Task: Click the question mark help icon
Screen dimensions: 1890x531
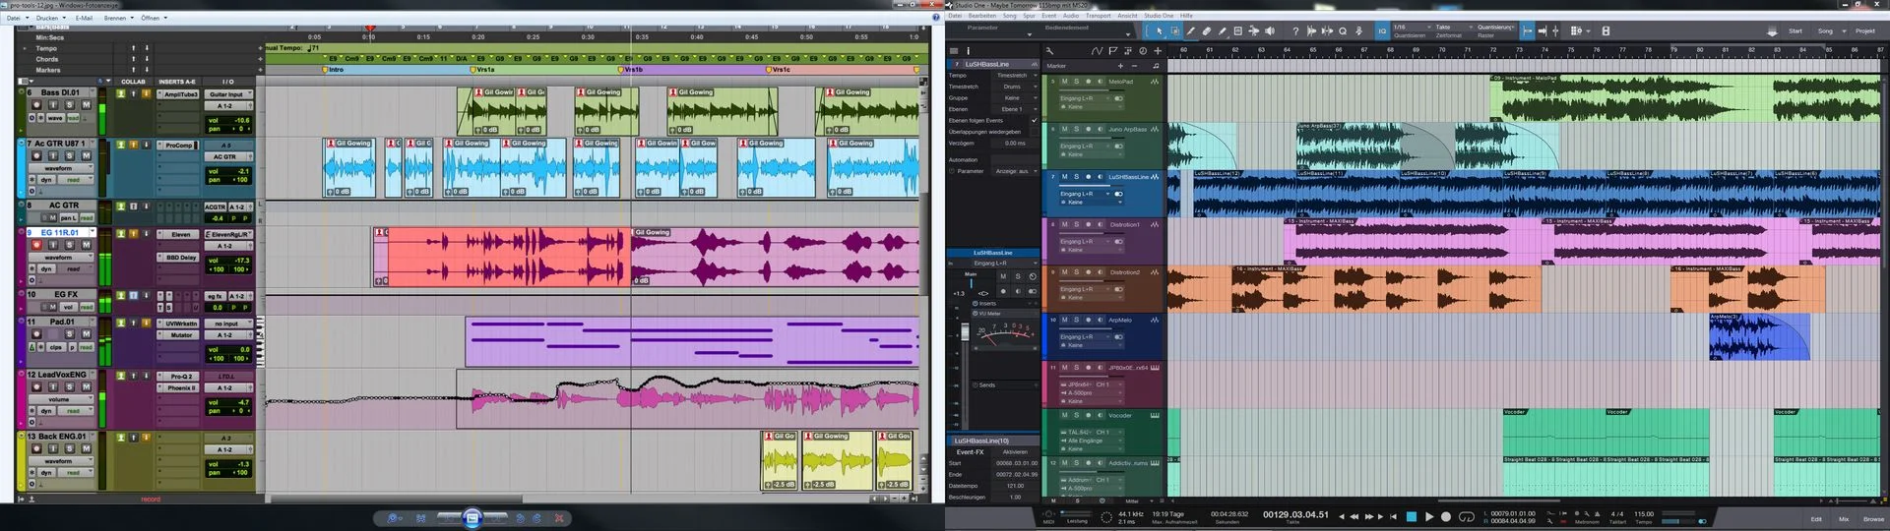Action: [1295, 31]
